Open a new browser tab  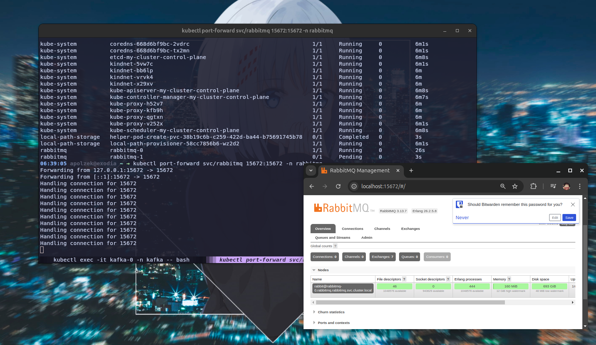pos(411,170)
